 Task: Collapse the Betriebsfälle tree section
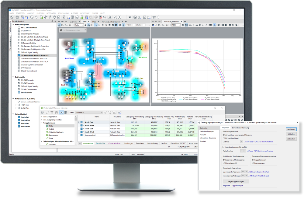(x=13, y=77)
